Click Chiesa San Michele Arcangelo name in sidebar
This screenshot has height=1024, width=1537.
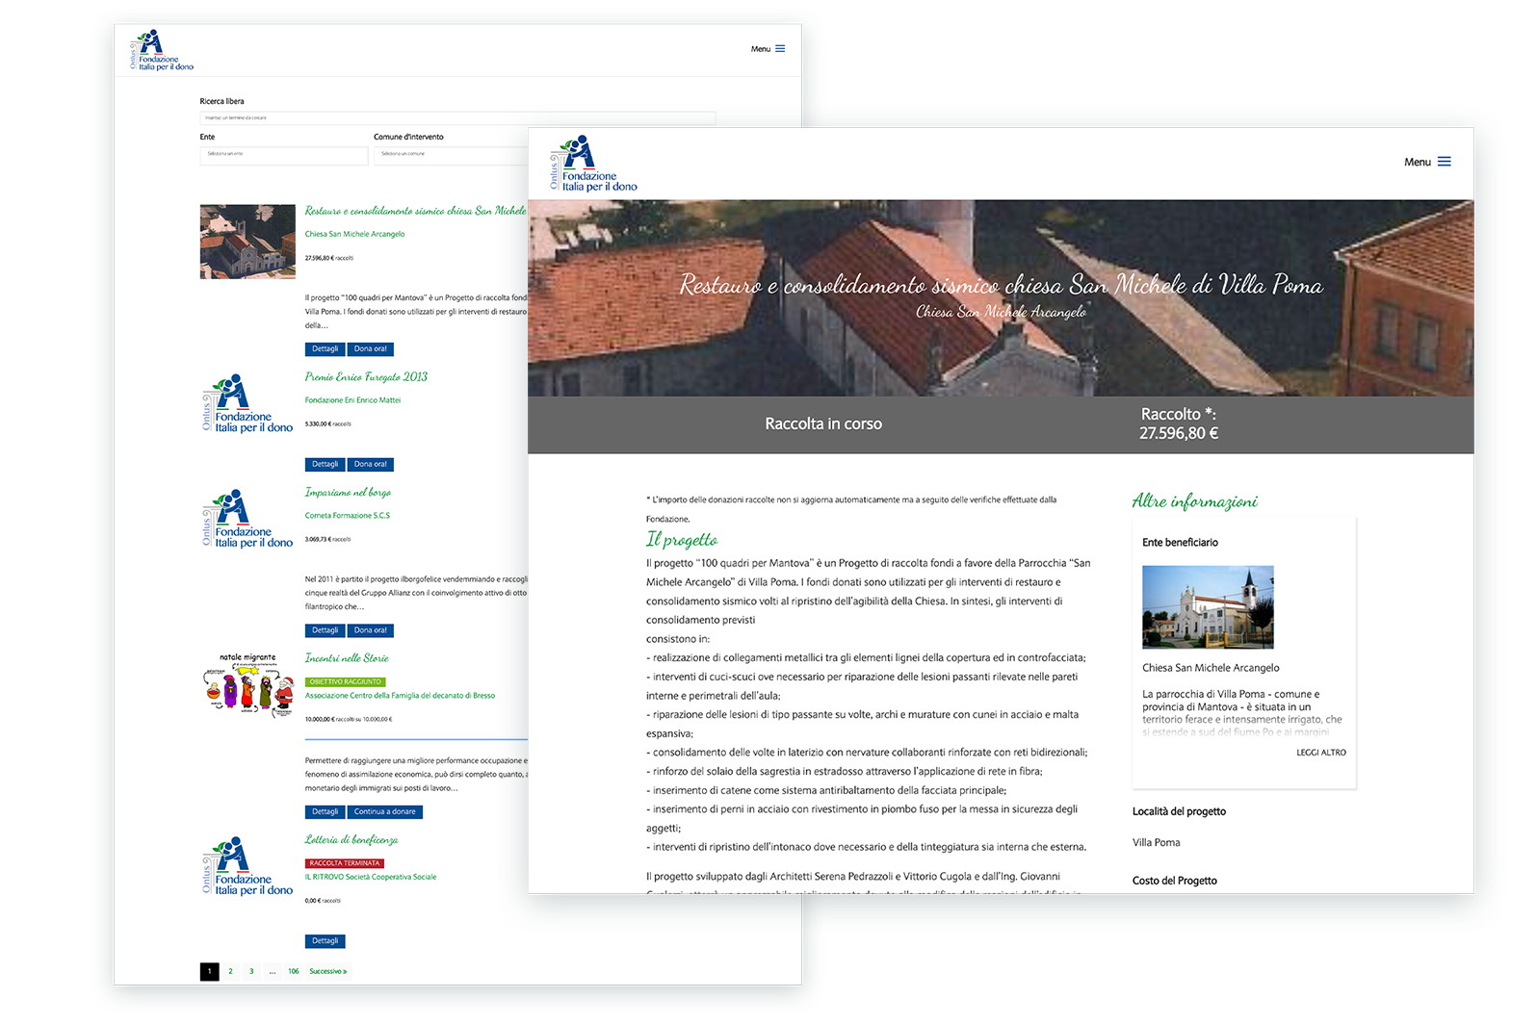tap(1211, 668)
